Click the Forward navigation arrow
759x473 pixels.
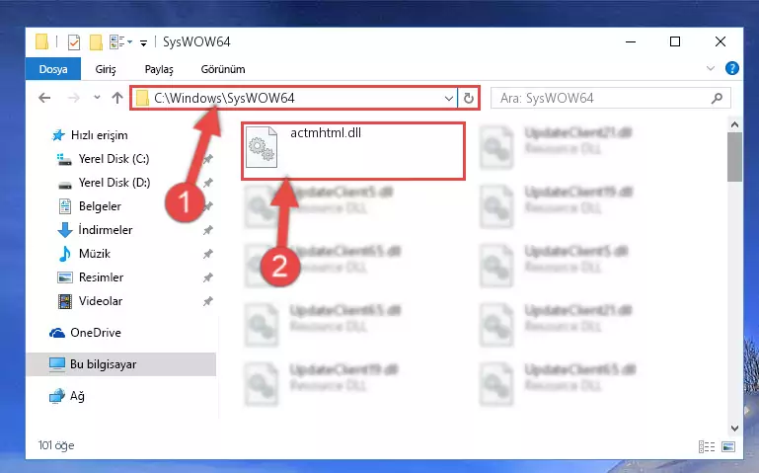tap(74, 98)
